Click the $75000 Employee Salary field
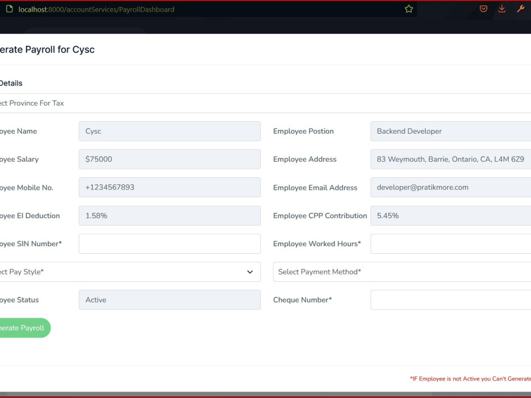This screenshot has width=531, height=398. [x=169, y=159]
